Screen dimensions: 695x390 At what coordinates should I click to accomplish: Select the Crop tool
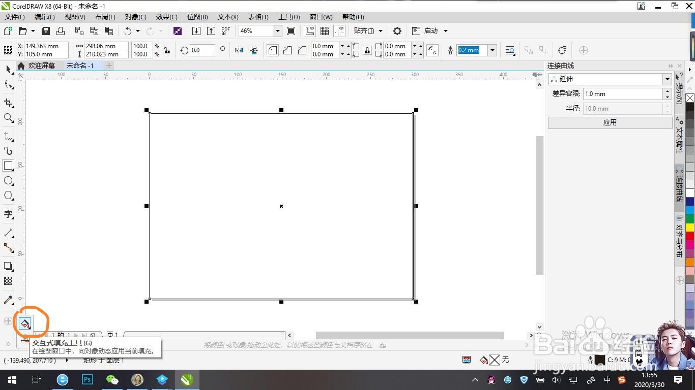pos(8,103)
